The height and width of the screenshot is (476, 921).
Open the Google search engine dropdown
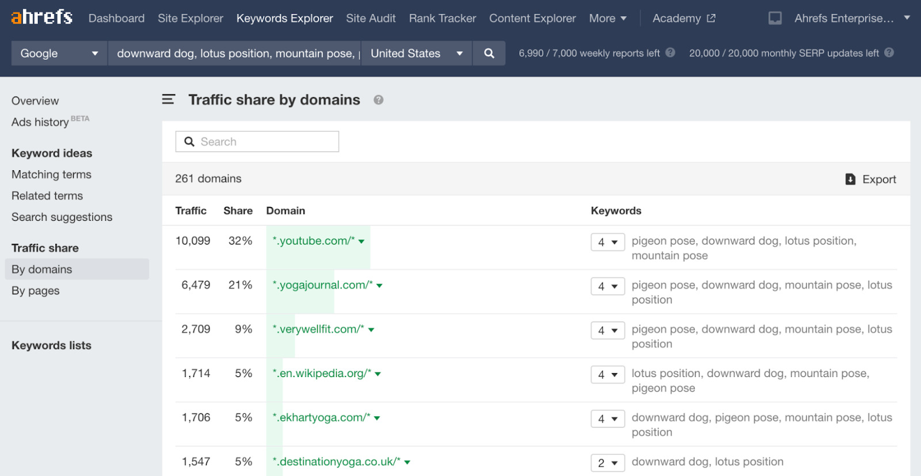(59, 53)
